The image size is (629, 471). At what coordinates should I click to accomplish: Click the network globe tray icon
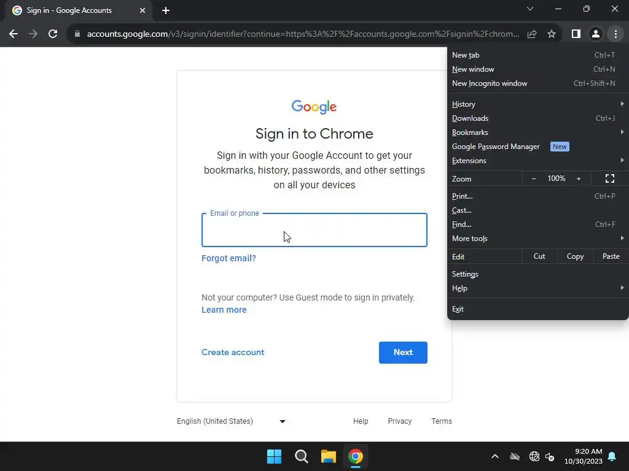pos(534,456)
